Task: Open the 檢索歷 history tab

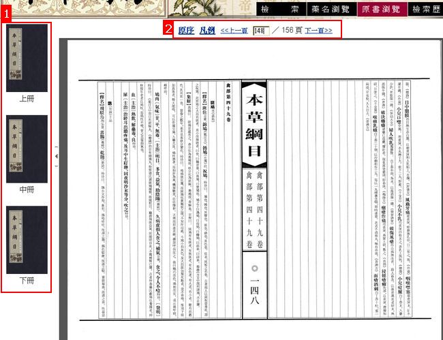Action: click(426, 10)
